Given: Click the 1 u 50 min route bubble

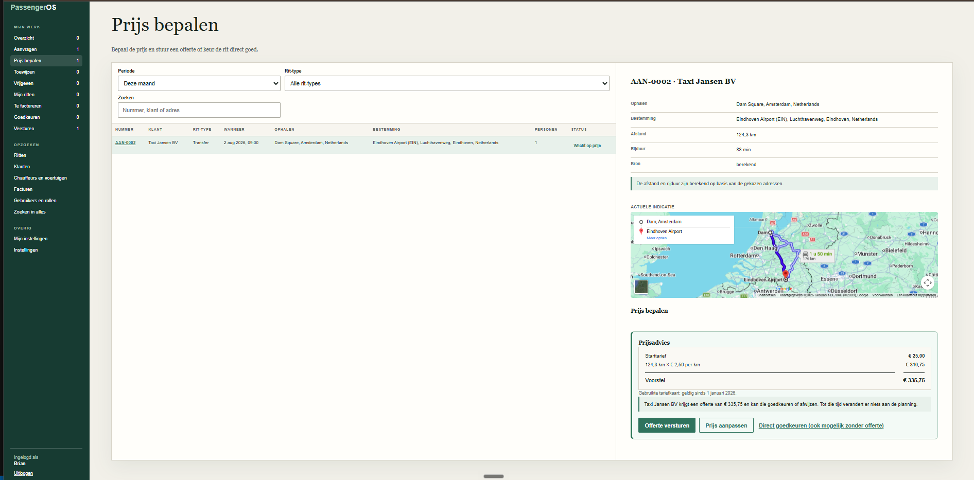Looking at the screenshot, I should point(818,255).
